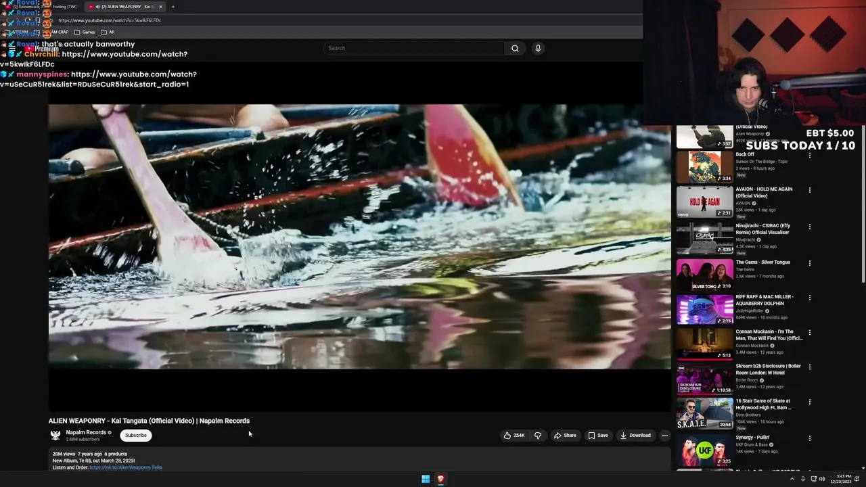Open YouTube Premium home logo
This screenshot has width=866, height=487.
click(41, 49)
